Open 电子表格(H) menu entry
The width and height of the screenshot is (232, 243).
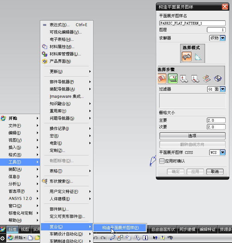66,39
